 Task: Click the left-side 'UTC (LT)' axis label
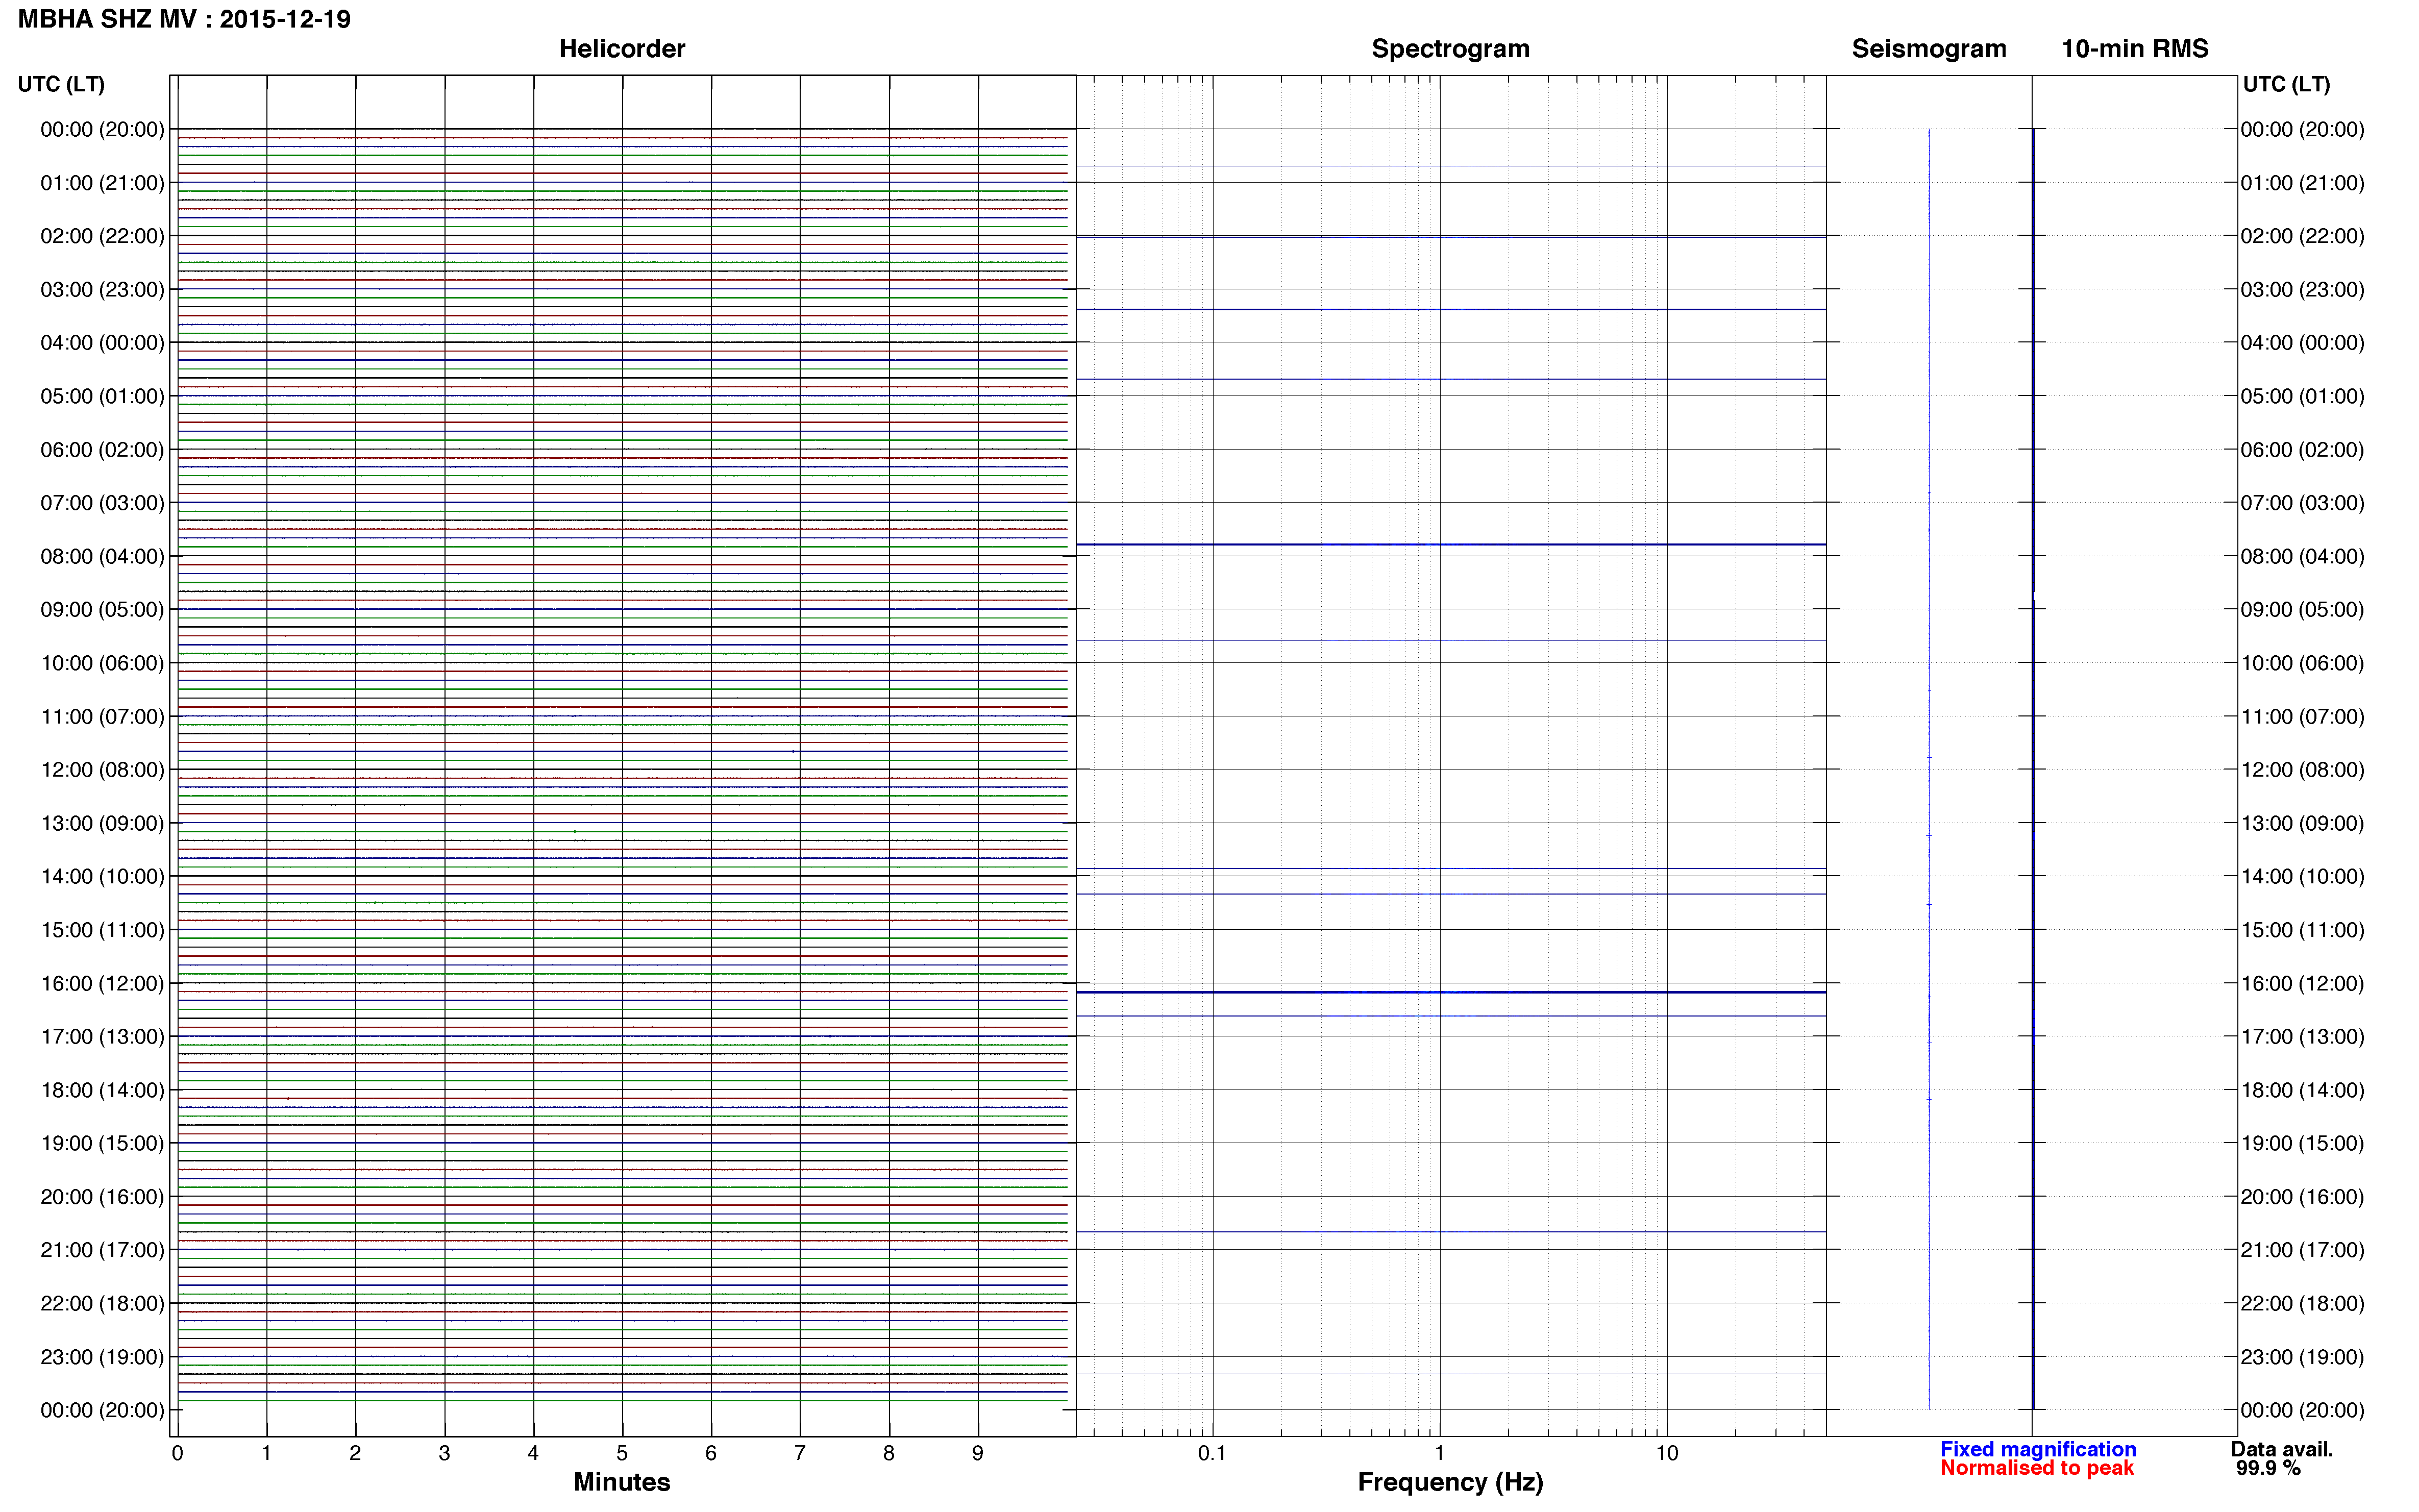[61, 84]
